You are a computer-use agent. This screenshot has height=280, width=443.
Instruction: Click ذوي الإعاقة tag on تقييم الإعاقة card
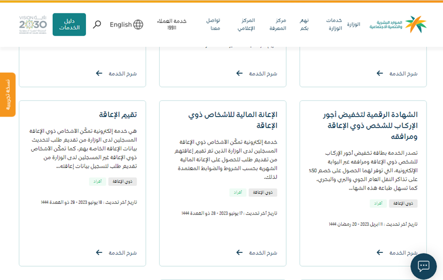pyautogui.click(x=122, y=181)
